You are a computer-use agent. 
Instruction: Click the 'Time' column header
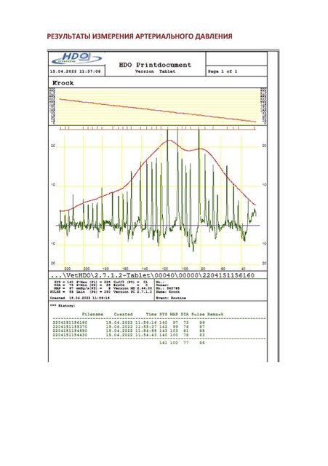point(151,315)
